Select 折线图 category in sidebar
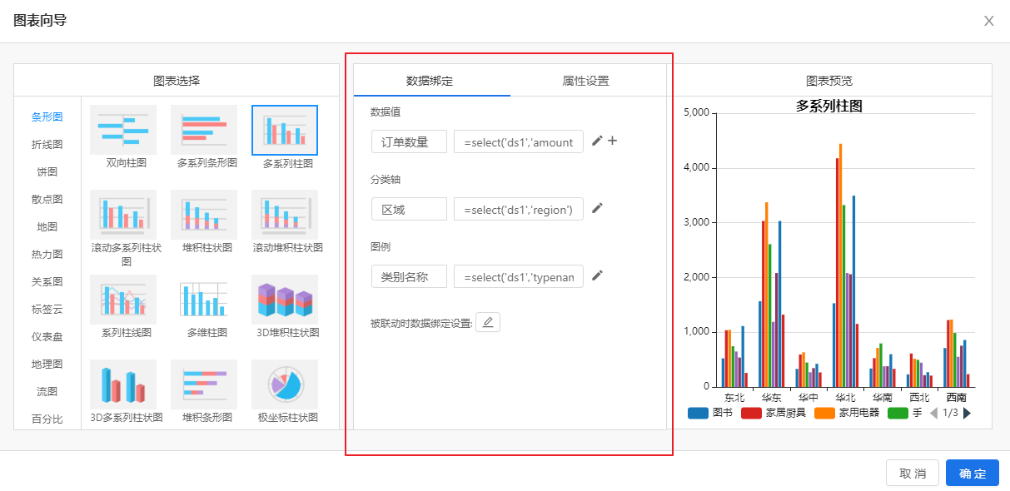This screenshot has height=491, width=1010. point(47,144)
